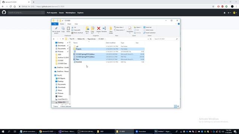
Task: Click This PC in breadcrumb path
Action: tap(72, 39)
